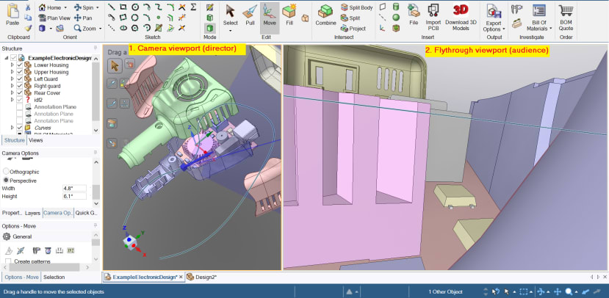The height and width of the screenshot is (298, 609).
Task: Click the BOM Quote cart icon
Action: 566,18
